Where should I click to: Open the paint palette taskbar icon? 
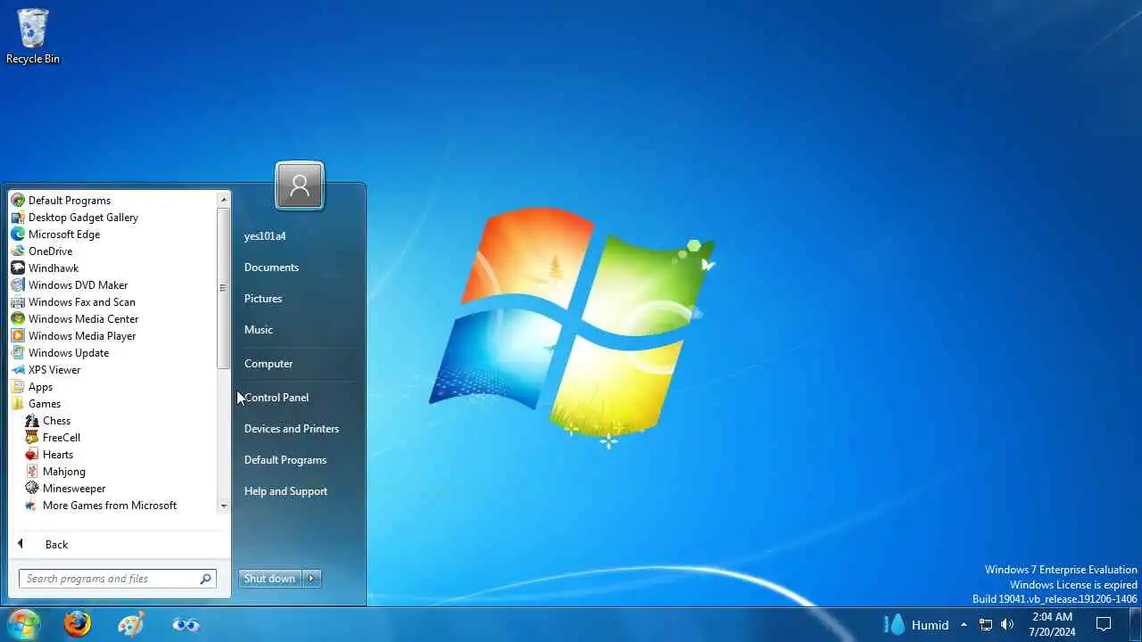(x=131, y=624)
